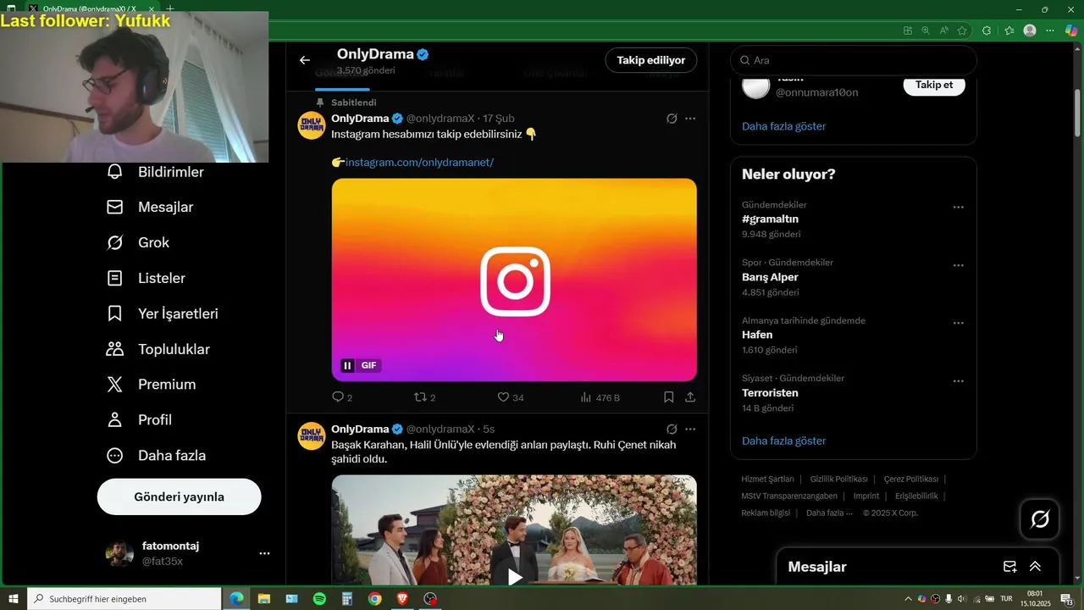Viewport: 1084px width, 610px height.
Task: Open options for #gramaltın trend
Action: [x=958, y=208]
